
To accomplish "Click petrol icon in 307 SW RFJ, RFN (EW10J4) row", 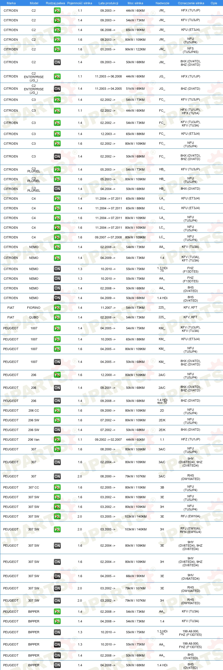I will click(x=57, y=529).
